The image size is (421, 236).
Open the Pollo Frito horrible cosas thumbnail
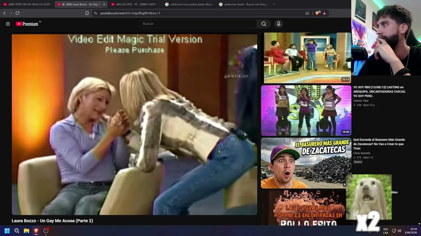303,208
